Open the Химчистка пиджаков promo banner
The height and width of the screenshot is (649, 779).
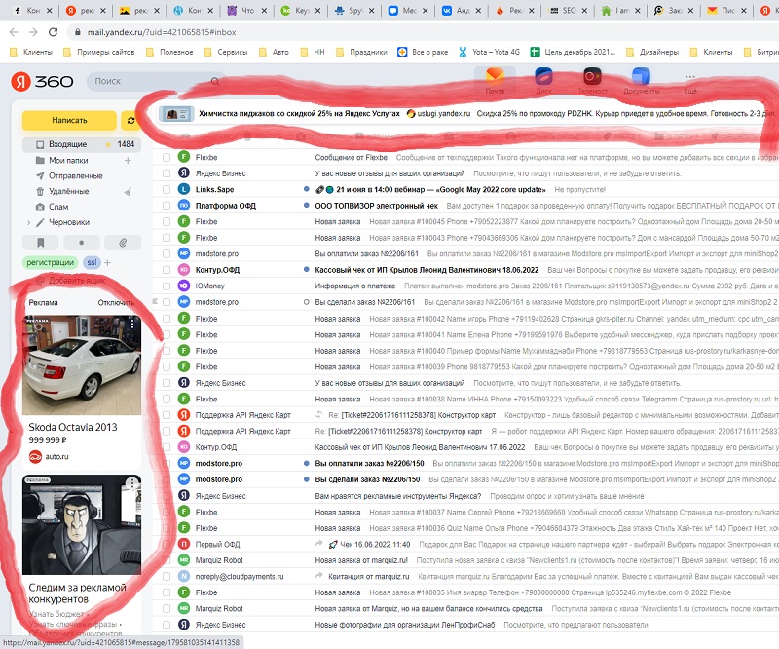coord(467,113)
